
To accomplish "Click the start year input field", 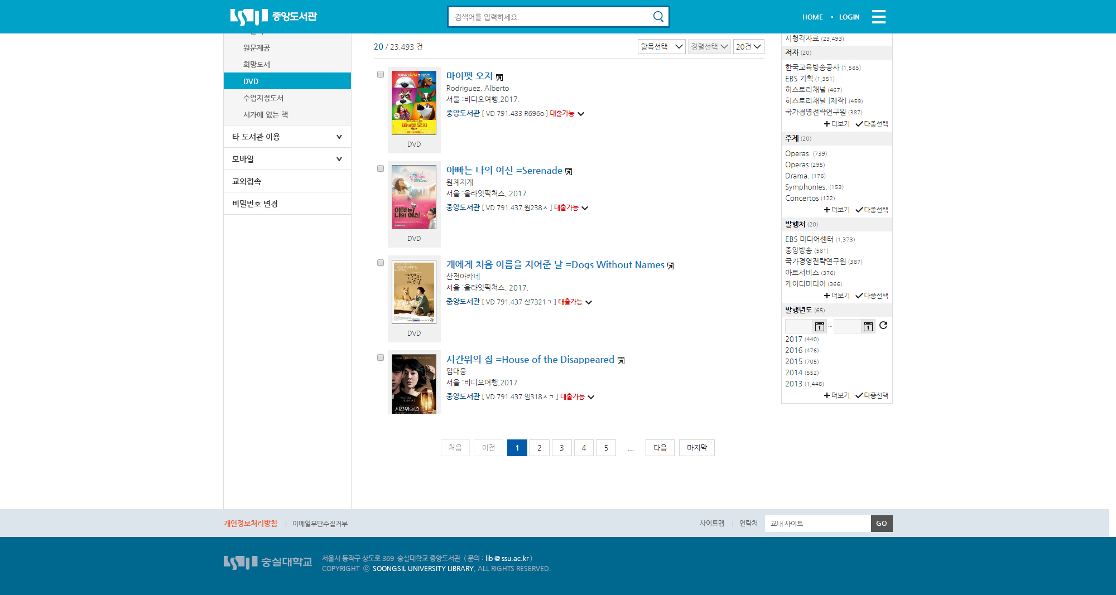I will point(799,327).
